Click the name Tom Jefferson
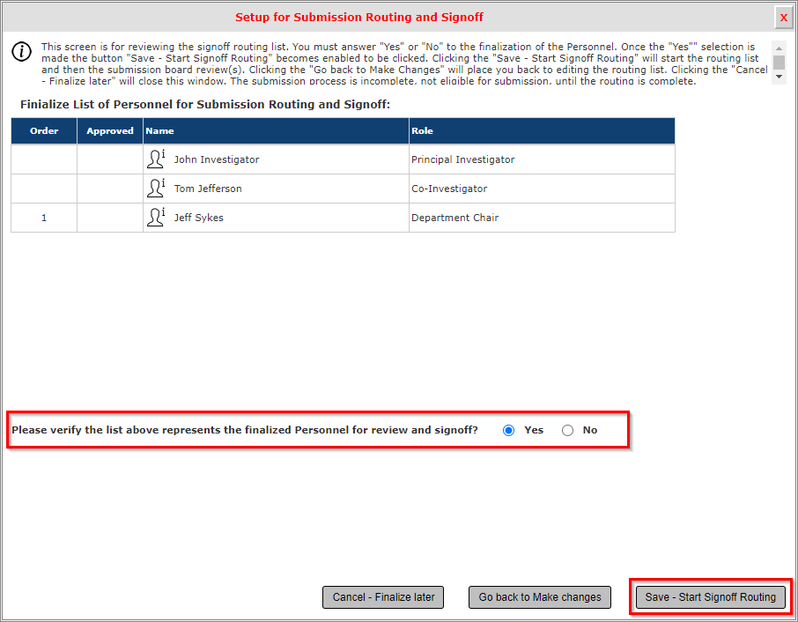Image resolution: width=798 pixels, height=622 pixels. [x=208, y=189]
